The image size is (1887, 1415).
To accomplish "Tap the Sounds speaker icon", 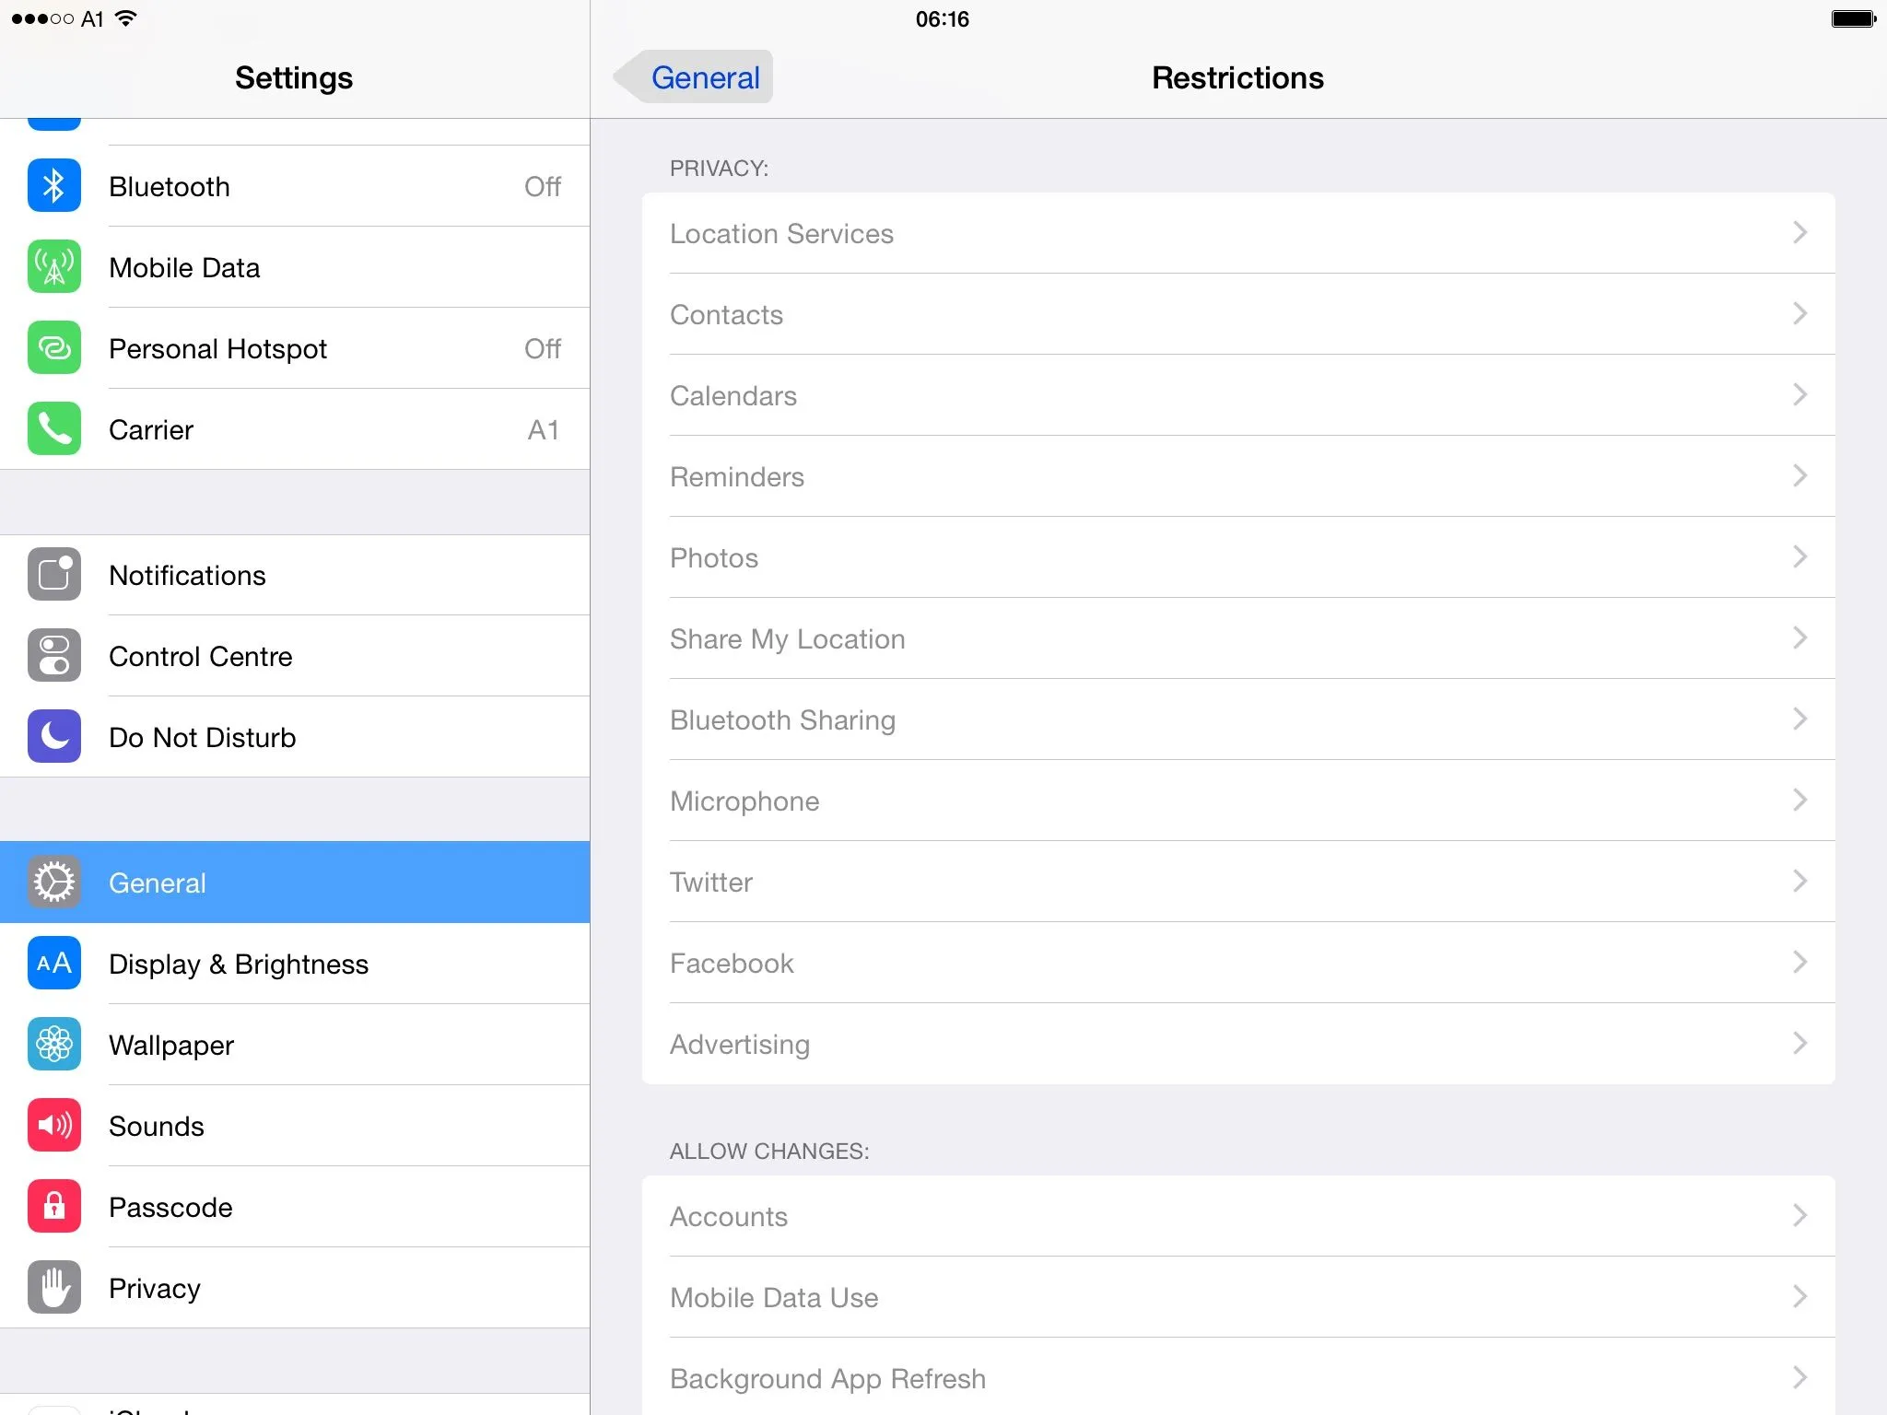I will coord(54,1126).
